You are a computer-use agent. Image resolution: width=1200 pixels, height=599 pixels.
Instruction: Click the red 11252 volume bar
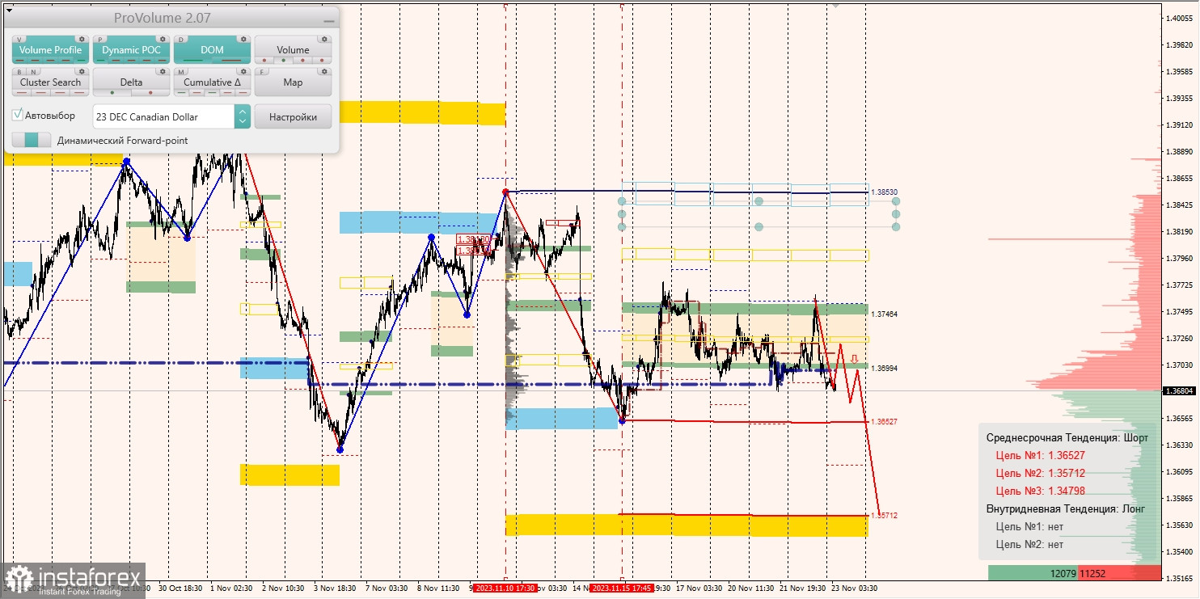click(x=1118, y=572)
